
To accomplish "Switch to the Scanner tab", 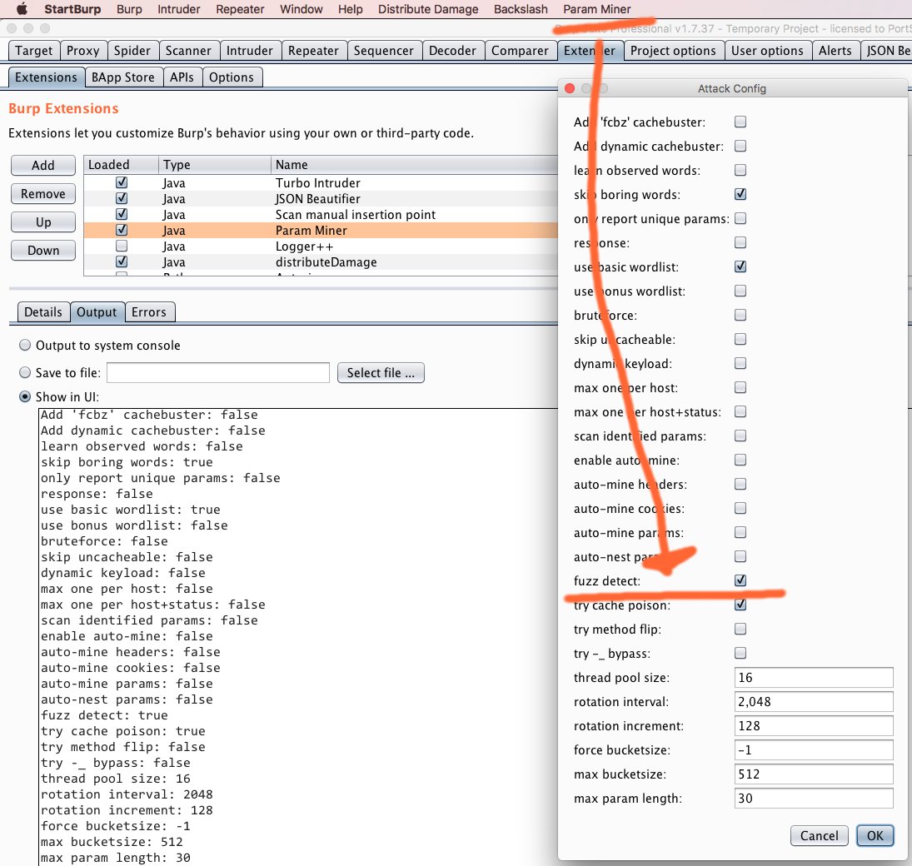I will (x=188, y=51).
